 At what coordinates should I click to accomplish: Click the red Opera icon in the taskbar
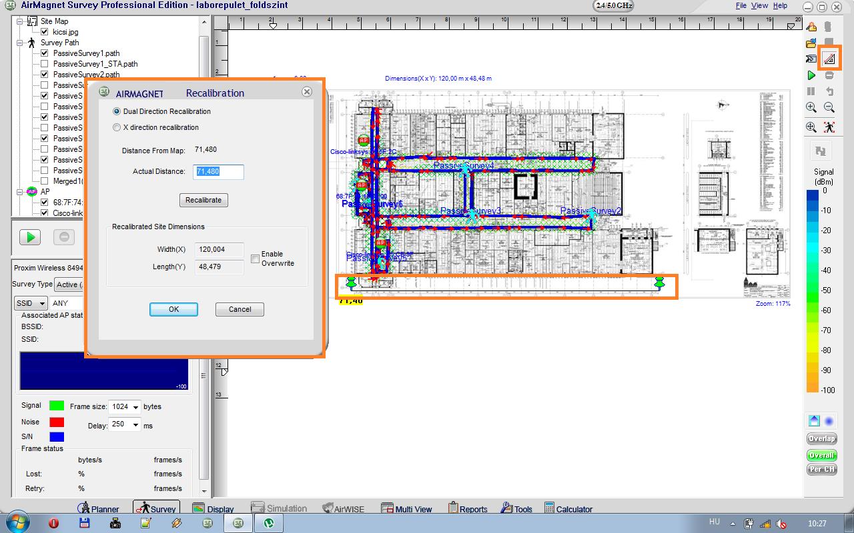[53, 523]
